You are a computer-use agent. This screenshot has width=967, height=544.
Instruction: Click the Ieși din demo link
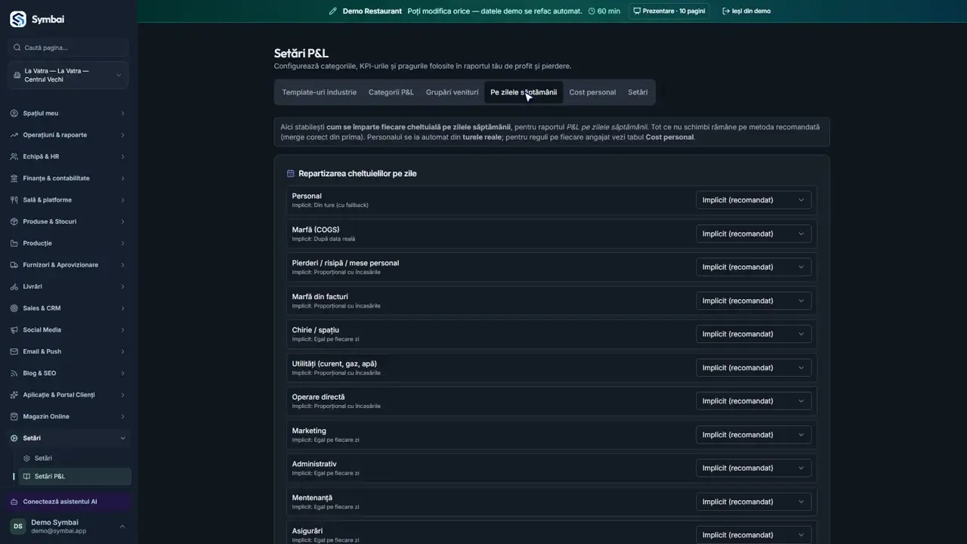746,11
